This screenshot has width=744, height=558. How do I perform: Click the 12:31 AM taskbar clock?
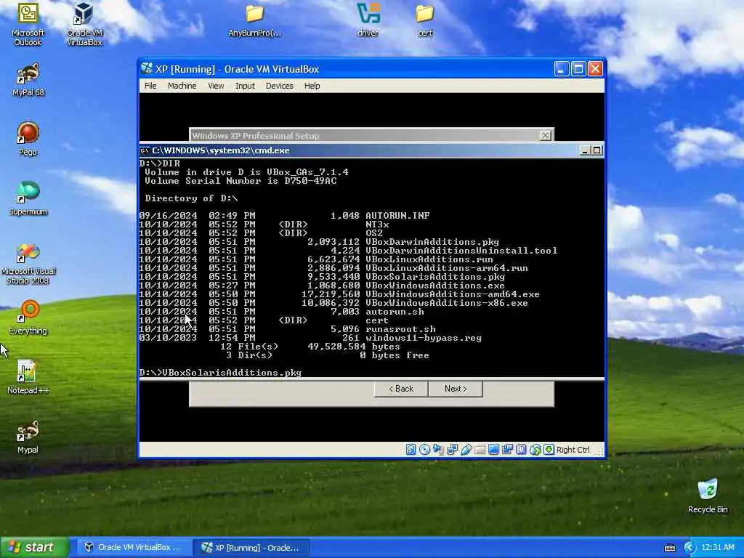click(717, 548)
